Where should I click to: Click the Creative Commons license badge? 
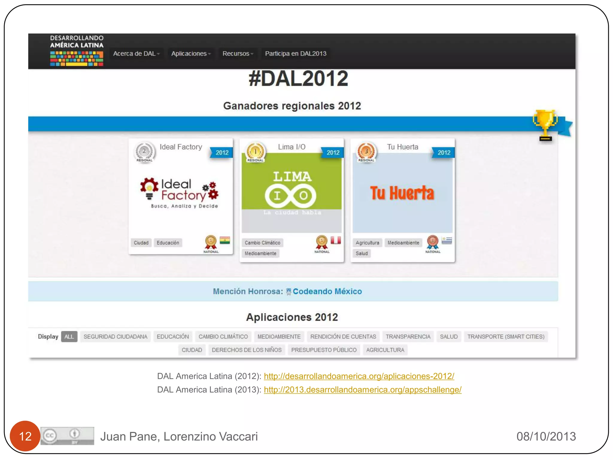pos(67,436)
